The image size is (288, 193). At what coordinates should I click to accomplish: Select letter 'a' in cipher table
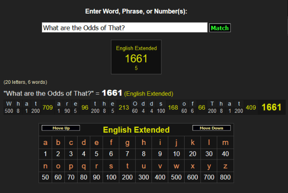45,143
